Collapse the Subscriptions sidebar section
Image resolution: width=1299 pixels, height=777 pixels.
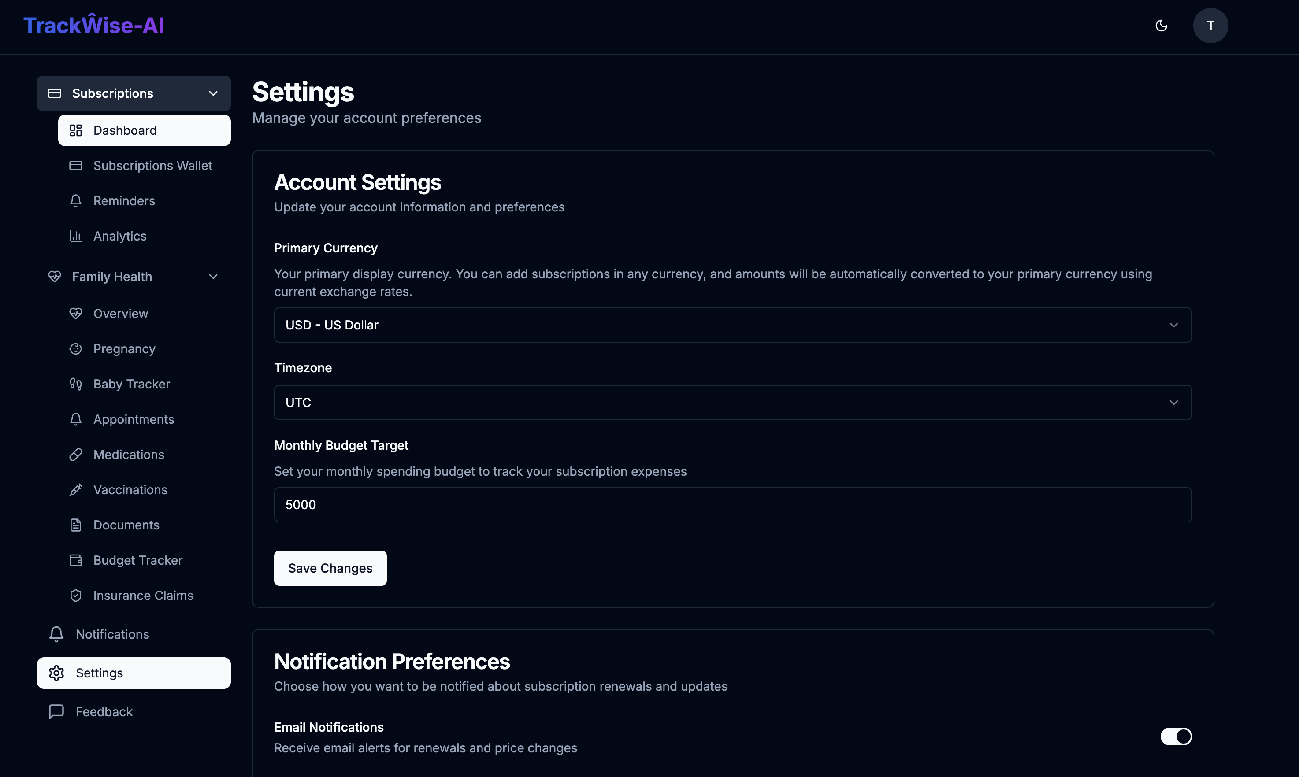pyautogui.click(x=213, y=93)
